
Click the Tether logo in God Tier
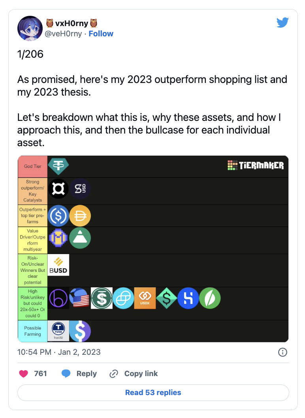click(x=58, y=166)
